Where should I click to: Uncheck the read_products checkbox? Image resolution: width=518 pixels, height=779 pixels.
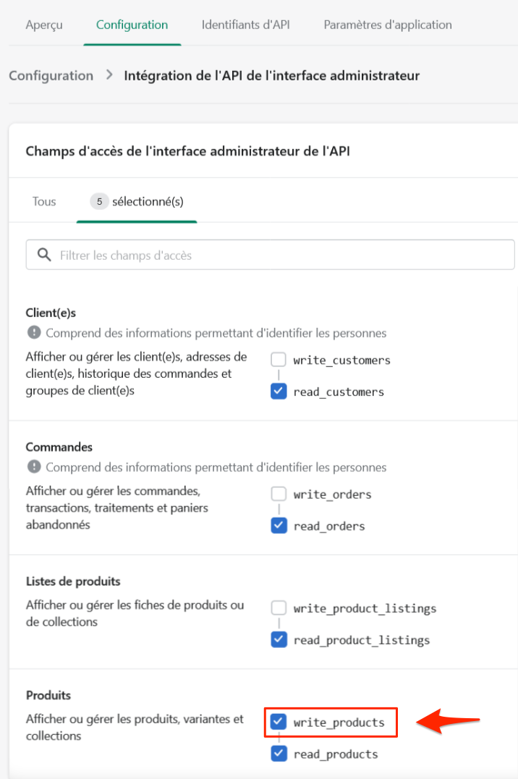click(279, 754)
